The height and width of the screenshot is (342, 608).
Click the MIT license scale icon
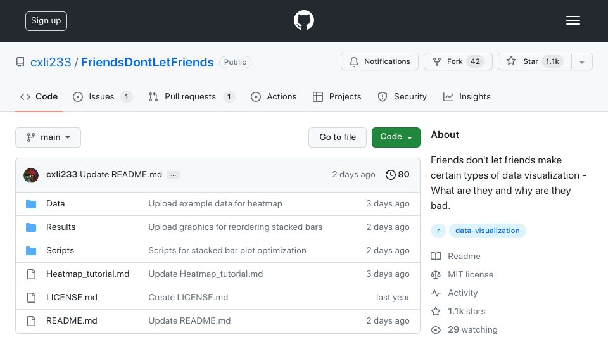pyautogui.click(x=436, y=274)
